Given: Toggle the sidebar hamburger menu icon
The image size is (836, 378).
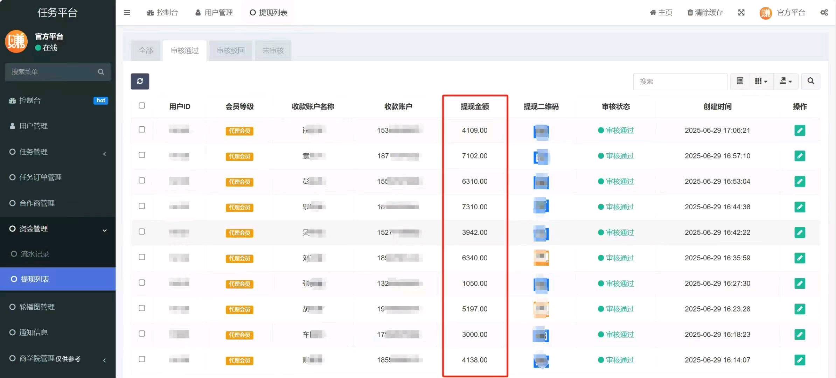Looking at the screenshot, I should point(127,13).
